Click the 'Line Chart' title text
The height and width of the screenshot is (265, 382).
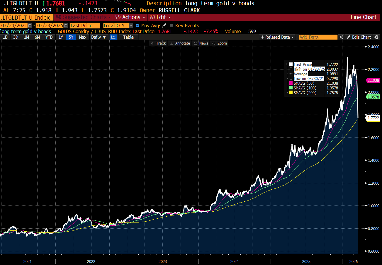coord(363,17)
